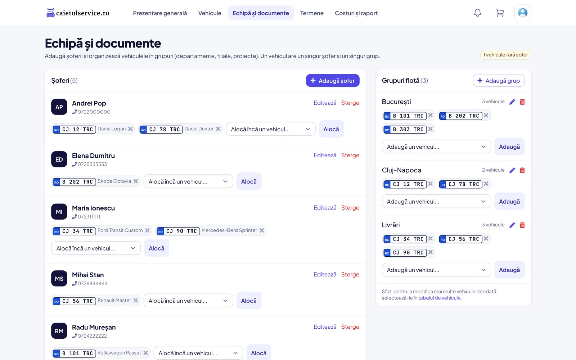
Task: Remove CJ 78 TRC Dacia Duster from Andrei Pop
Action: point(218,129)
